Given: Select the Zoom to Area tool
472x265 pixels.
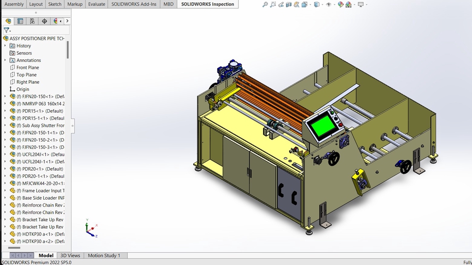Looking at the screenshot, I should 273,4.
